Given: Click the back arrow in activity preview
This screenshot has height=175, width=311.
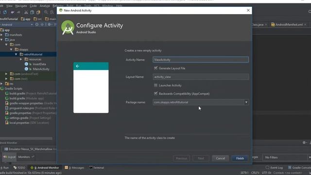Looking at the screenshot, I should [78, 66].
